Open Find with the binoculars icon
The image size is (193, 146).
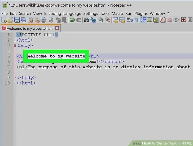86,20
